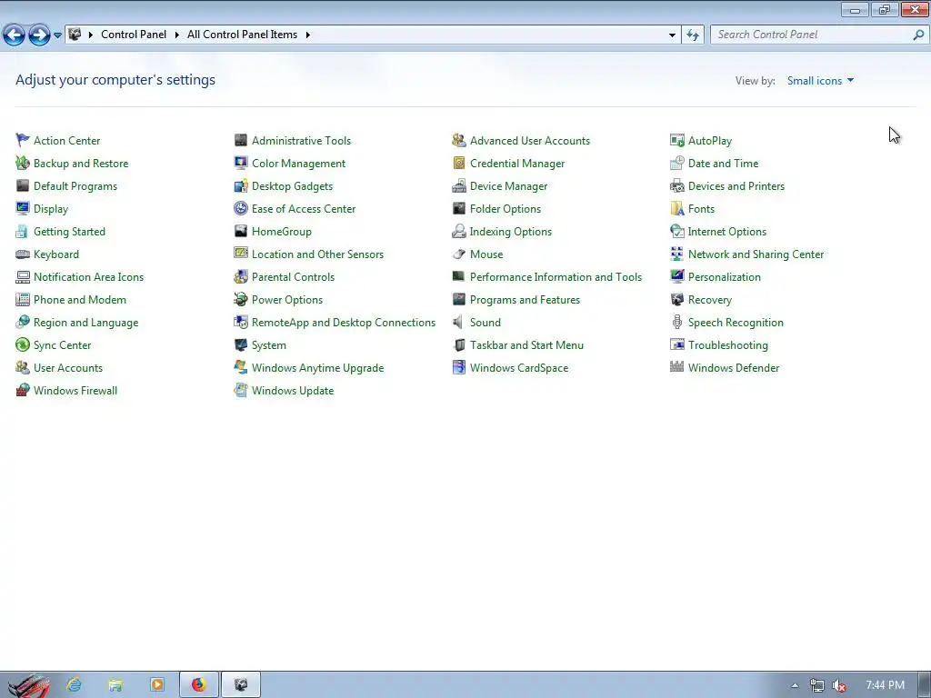Click the Search Control Panel field
This screenshot has height=698, width=931.
pos(819,35)
